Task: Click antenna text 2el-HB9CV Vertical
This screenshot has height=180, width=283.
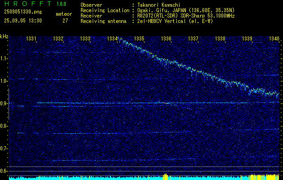Action: [161, 21]
